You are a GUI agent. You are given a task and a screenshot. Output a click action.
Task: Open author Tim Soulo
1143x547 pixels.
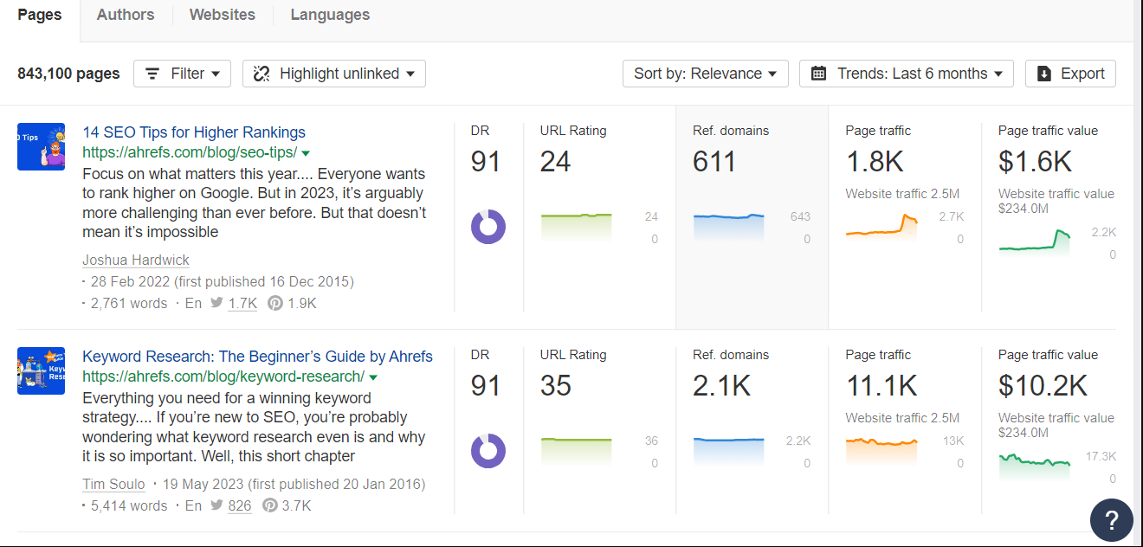(x=113, y=484)
